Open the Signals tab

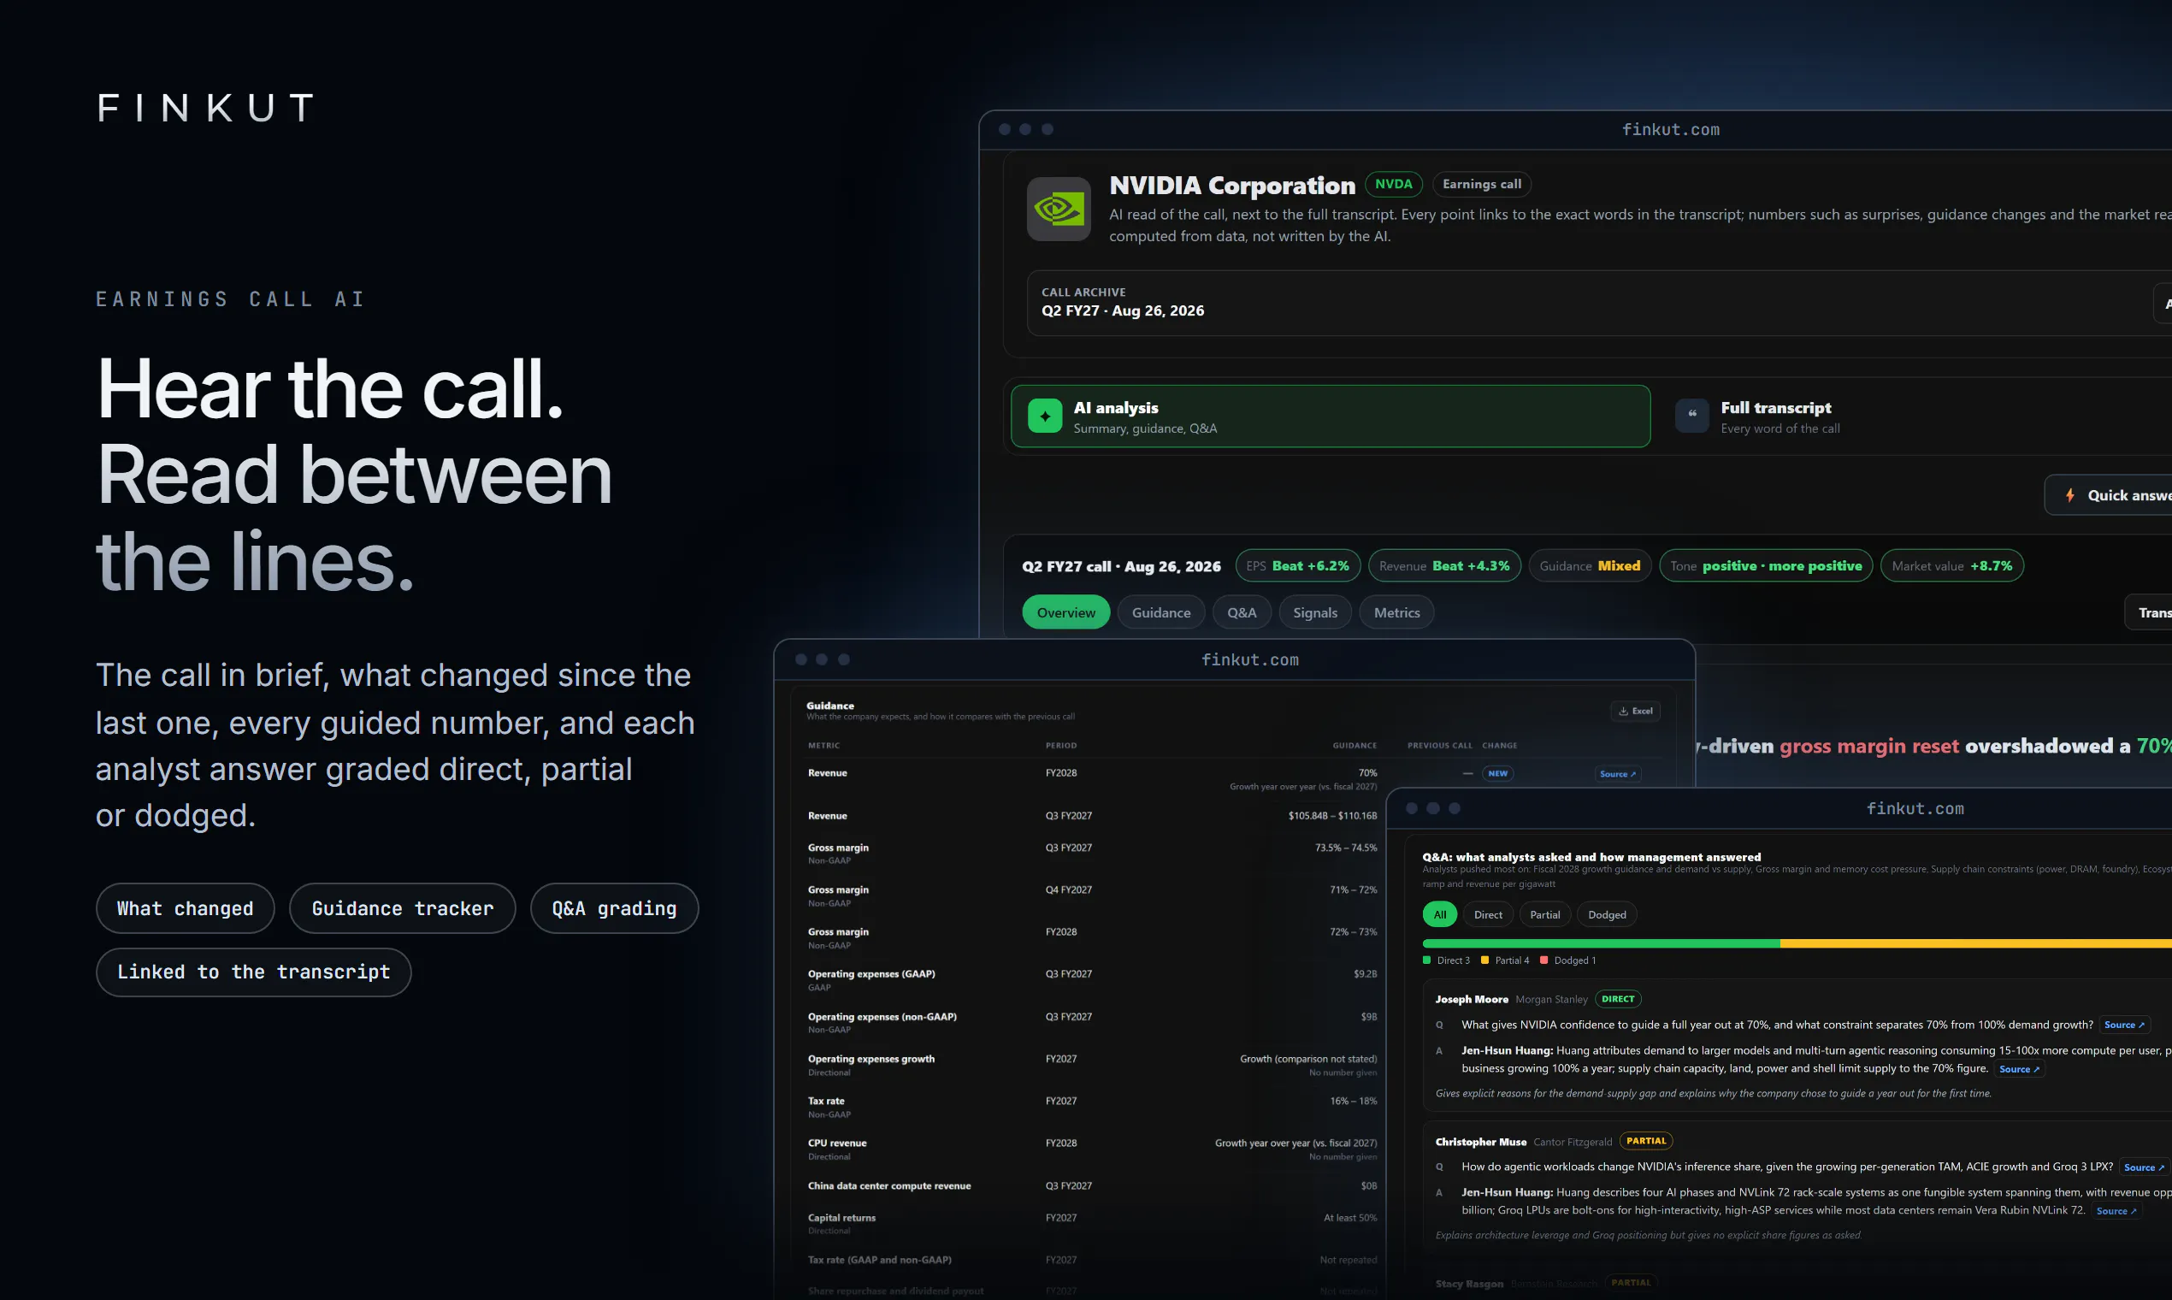point(1314,612)
